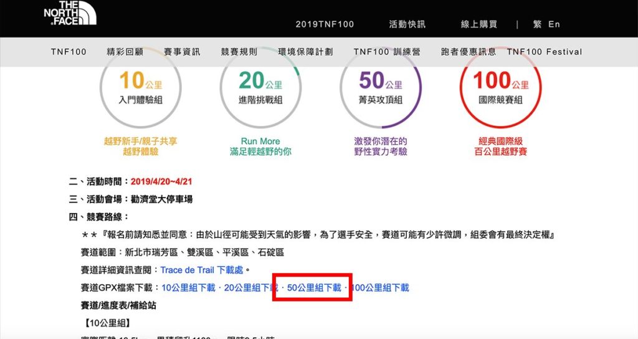The image size is (638, 339).
Task: Select the 50公里 菁英攻頂組 circle
Action: coord(381,87)
